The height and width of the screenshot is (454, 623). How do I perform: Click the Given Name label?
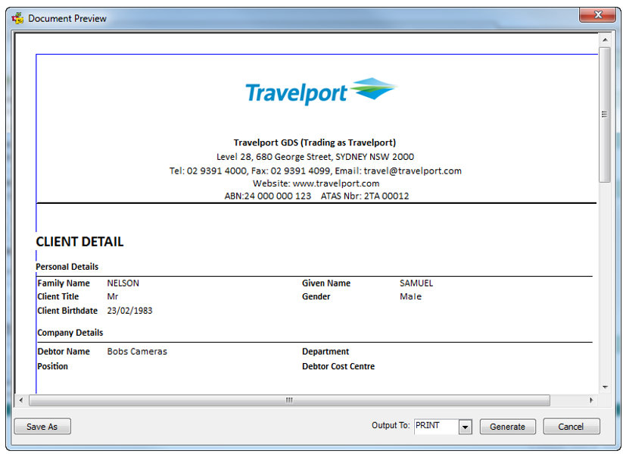pos(326,283)
